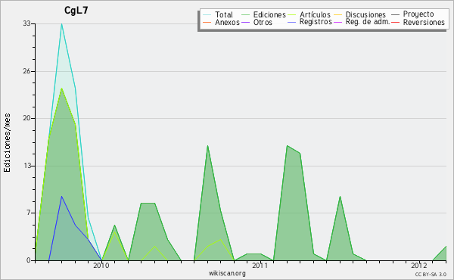
Task: Click the CC BY-SA 3.0 license text
Action: click(431, 274)
